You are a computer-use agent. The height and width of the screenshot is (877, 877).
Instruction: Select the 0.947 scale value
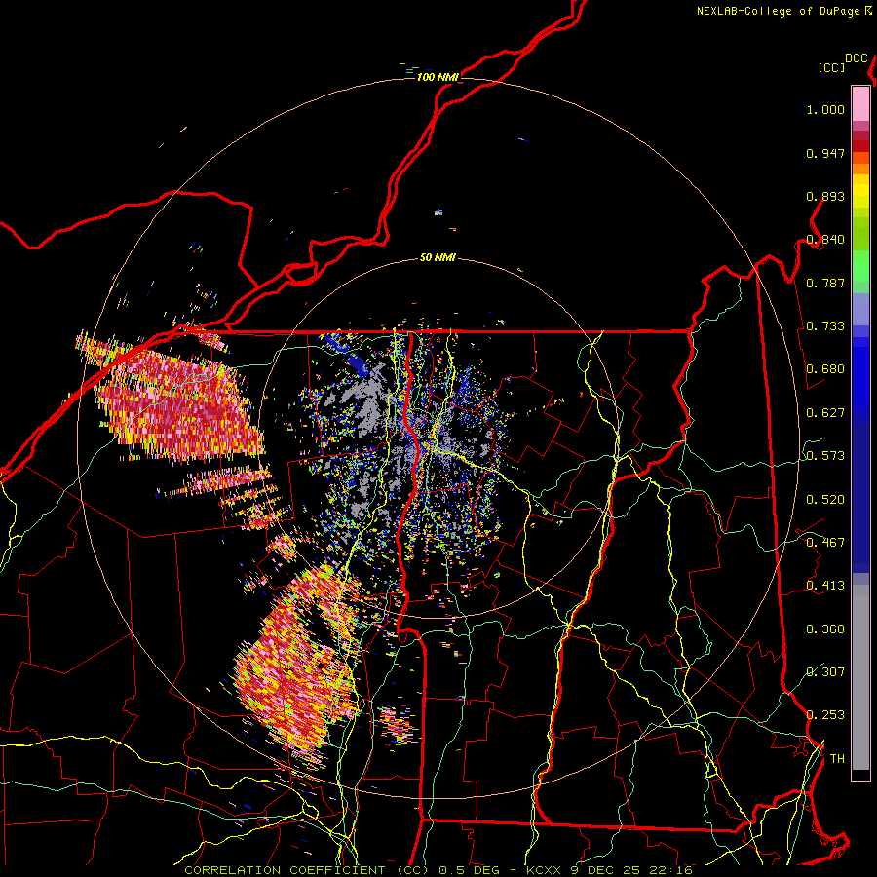825,153
